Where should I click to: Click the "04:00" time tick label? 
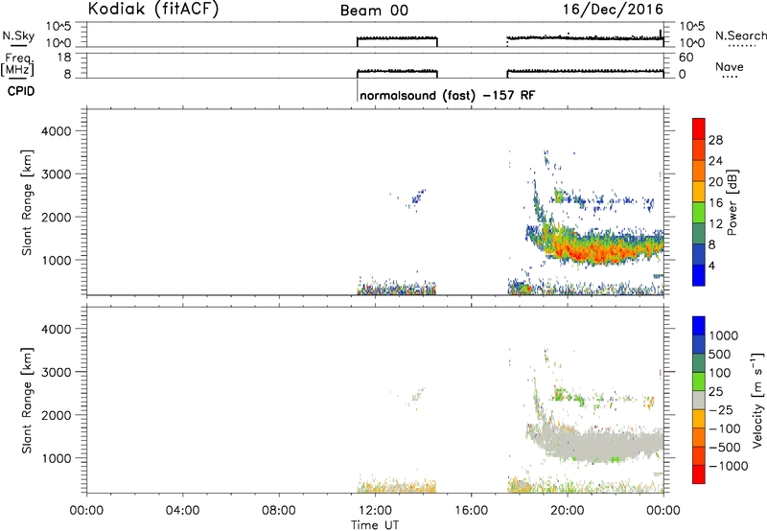(x=182, y=511)
